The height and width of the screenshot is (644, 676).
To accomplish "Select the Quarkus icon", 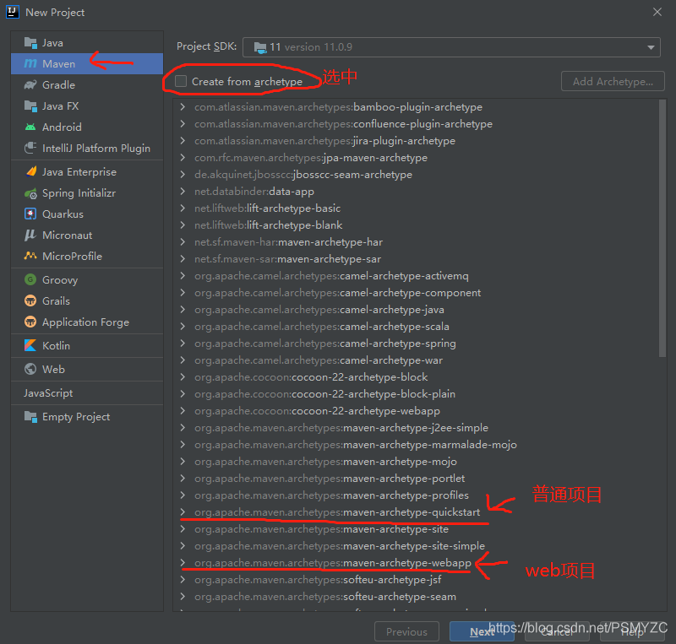I will 30,214.
